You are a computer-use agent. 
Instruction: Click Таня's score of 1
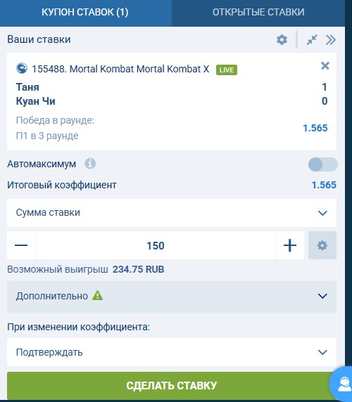coord(325,87)
